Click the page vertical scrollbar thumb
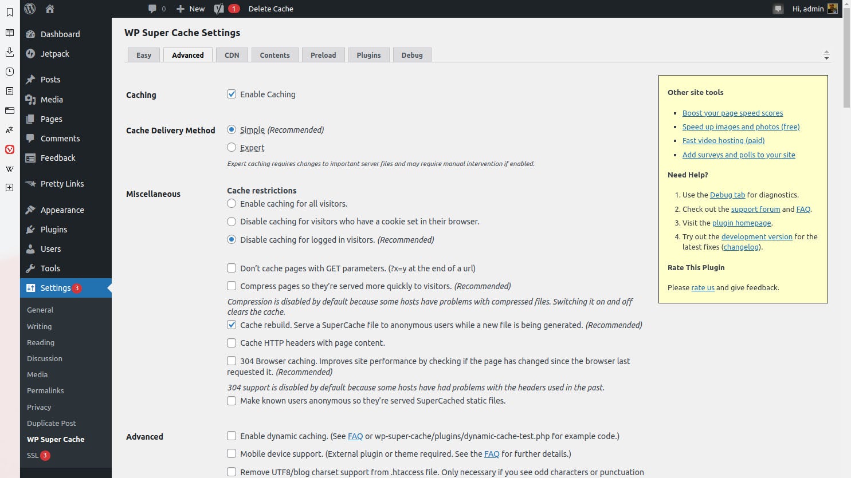The height and width of the screenshot is (478, 851). click(846, 57)
